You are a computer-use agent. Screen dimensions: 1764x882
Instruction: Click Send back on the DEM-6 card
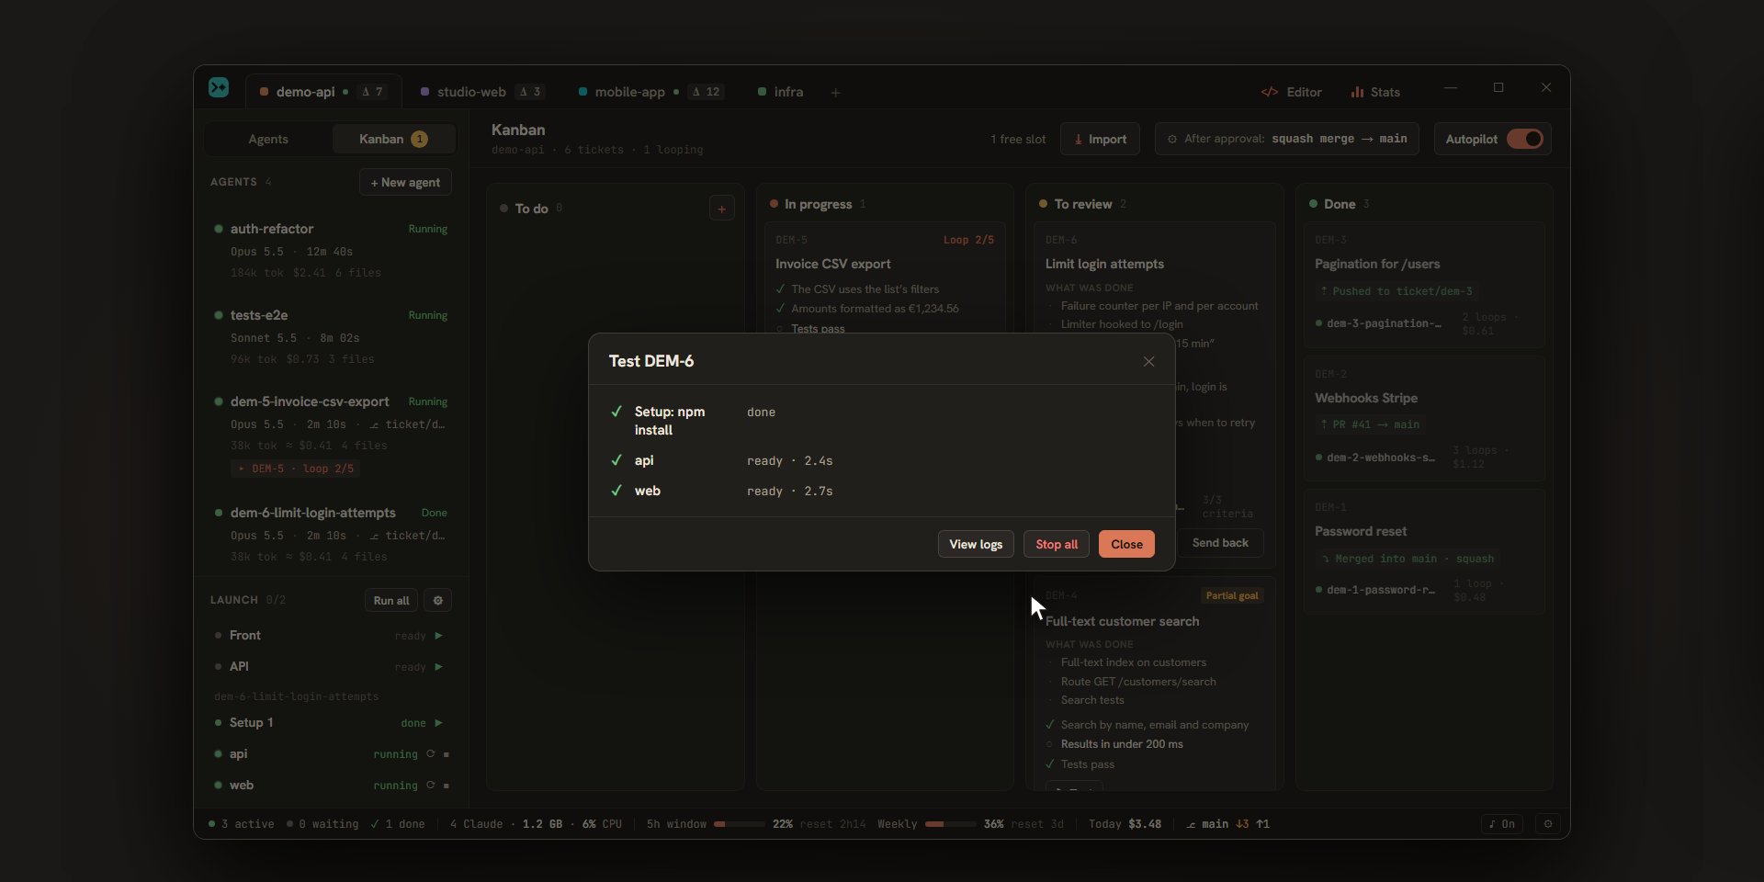coord(1220,543)
